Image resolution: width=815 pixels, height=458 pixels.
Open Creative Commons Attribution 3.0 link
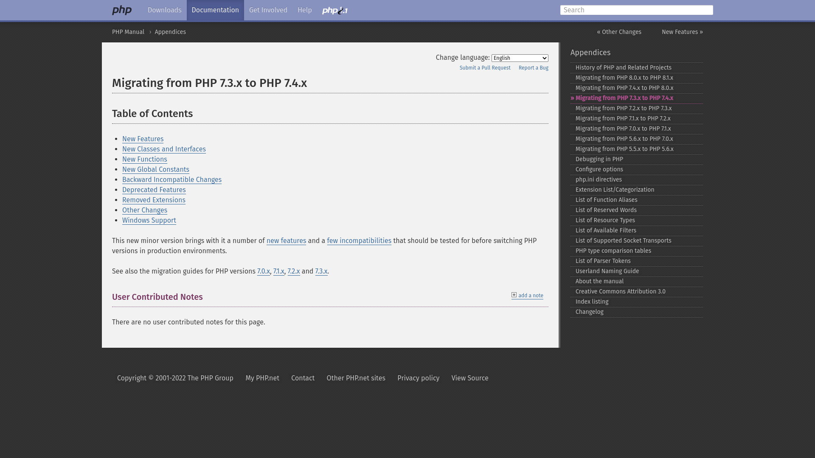[637, 292]
